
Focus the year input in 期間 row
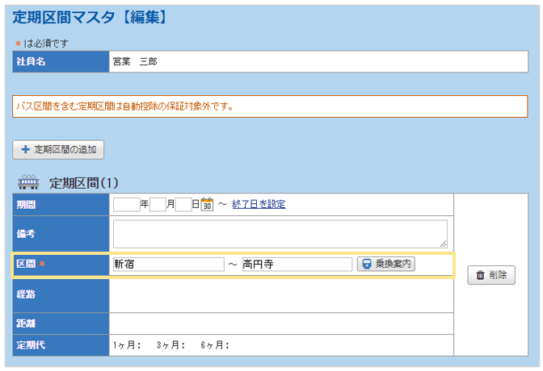[x=127, y=205]
